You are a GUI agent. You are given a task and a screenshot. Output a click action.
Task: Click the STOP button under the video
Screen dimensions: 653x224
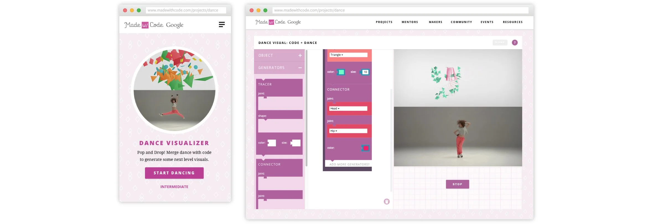tap(457, 184)
